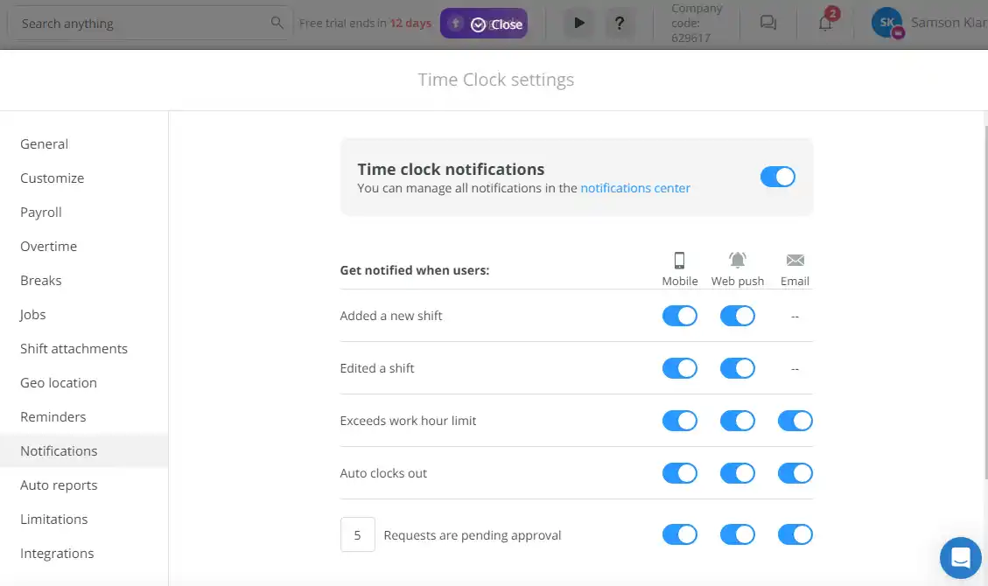The width and height of the screenshot is (988, 586).
Task: Play the tutorial video icon in top bar
Action: pos(578,23)
